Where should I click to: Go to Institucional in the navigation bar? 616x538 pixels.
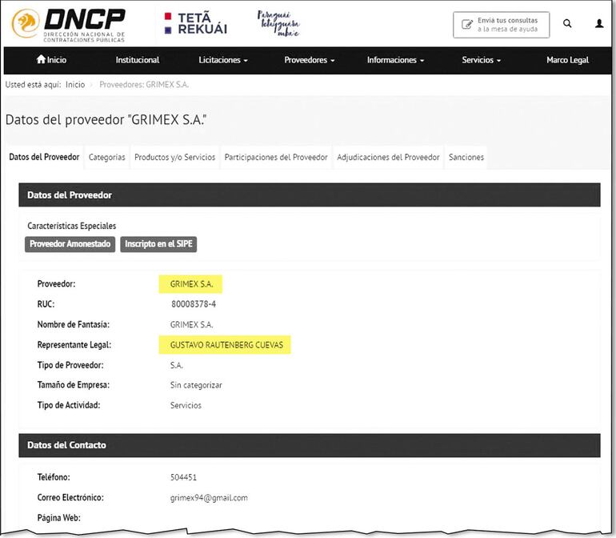138,60
